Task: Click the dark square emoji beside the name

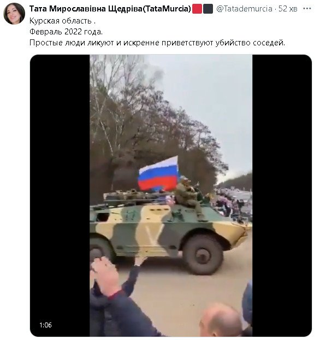Action: 208,9
